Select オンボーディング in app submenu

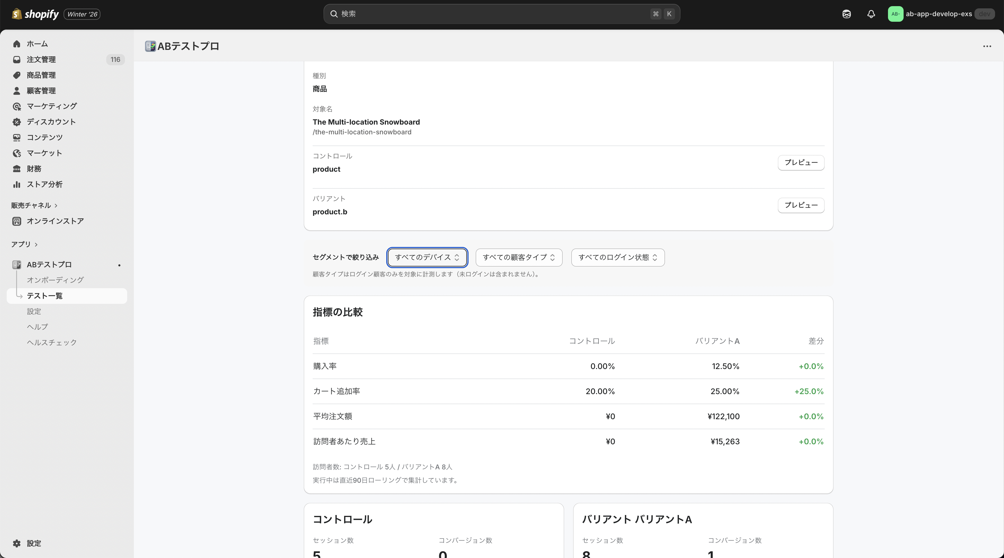point(55,280)
